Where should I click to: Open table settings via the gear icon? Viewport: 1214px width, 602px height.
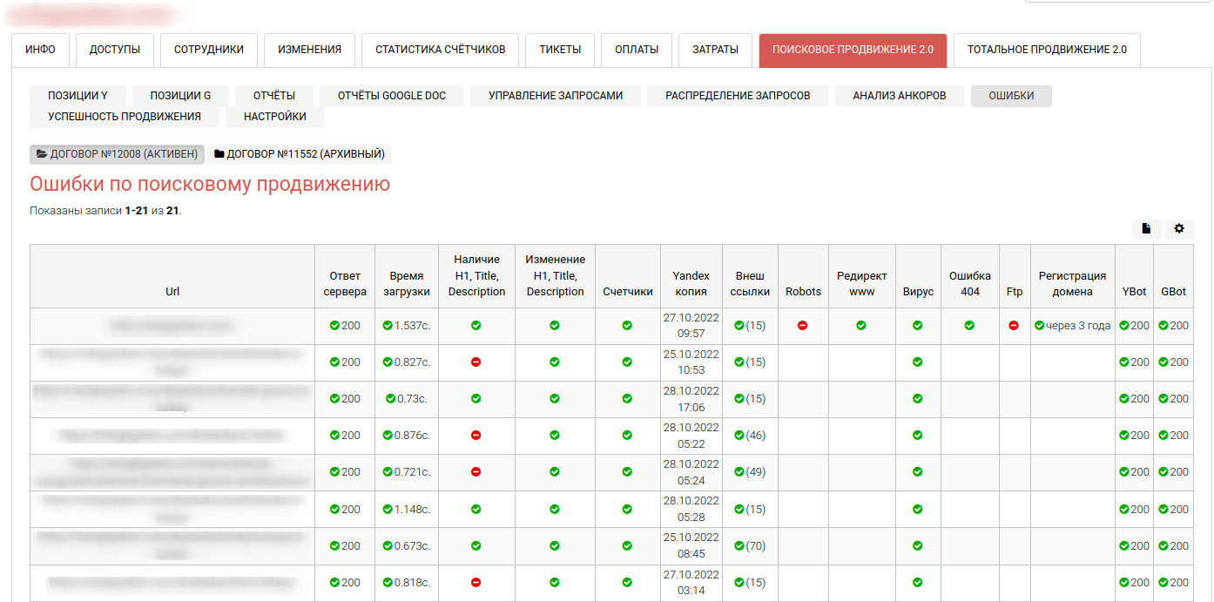coord(1179,229)
